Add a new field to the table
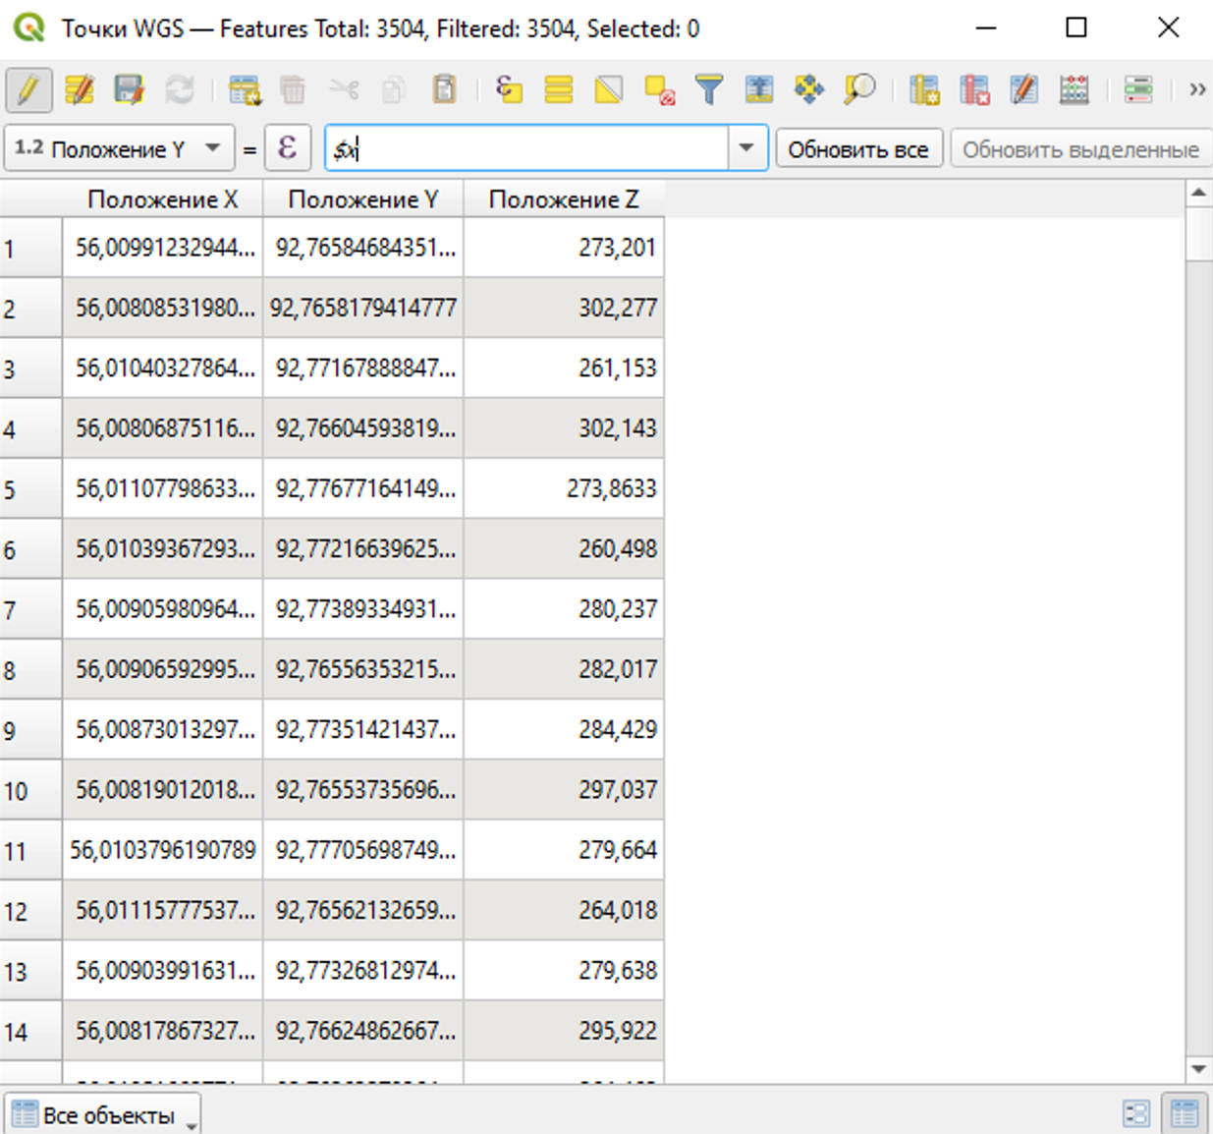Viewport: 1213px width, 1134px height. (924, 90)
